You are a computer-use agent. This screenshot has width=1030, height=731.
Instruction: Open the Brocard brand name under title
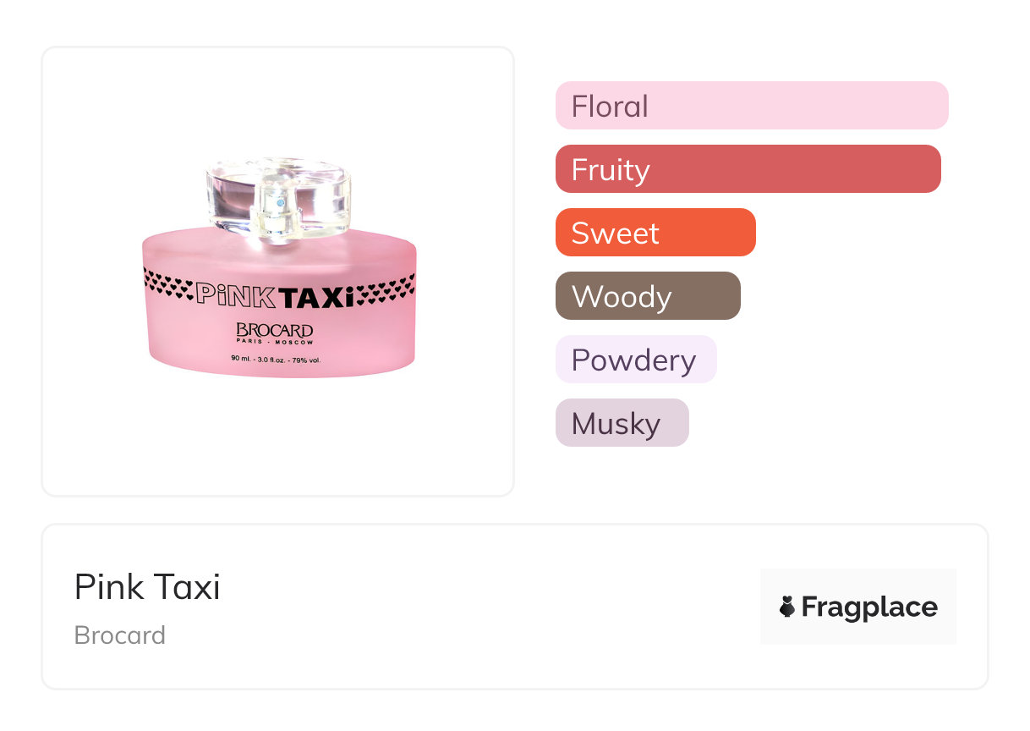coord(120,635)
